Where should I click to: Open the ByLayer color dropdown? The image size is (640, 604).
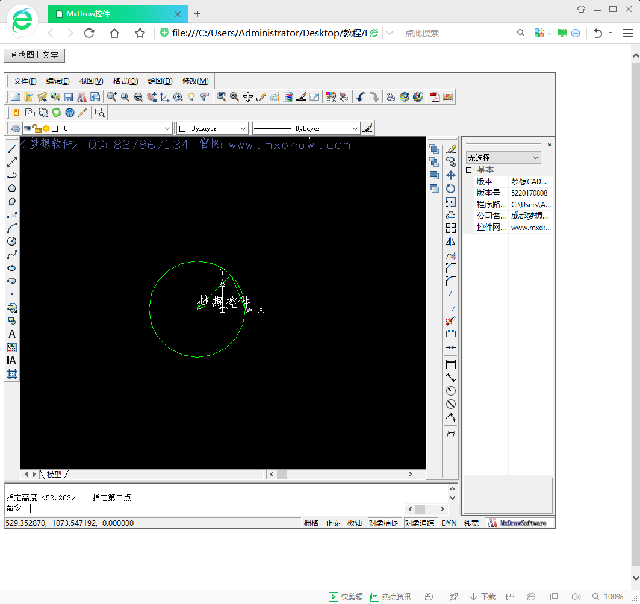coord(213,128)
